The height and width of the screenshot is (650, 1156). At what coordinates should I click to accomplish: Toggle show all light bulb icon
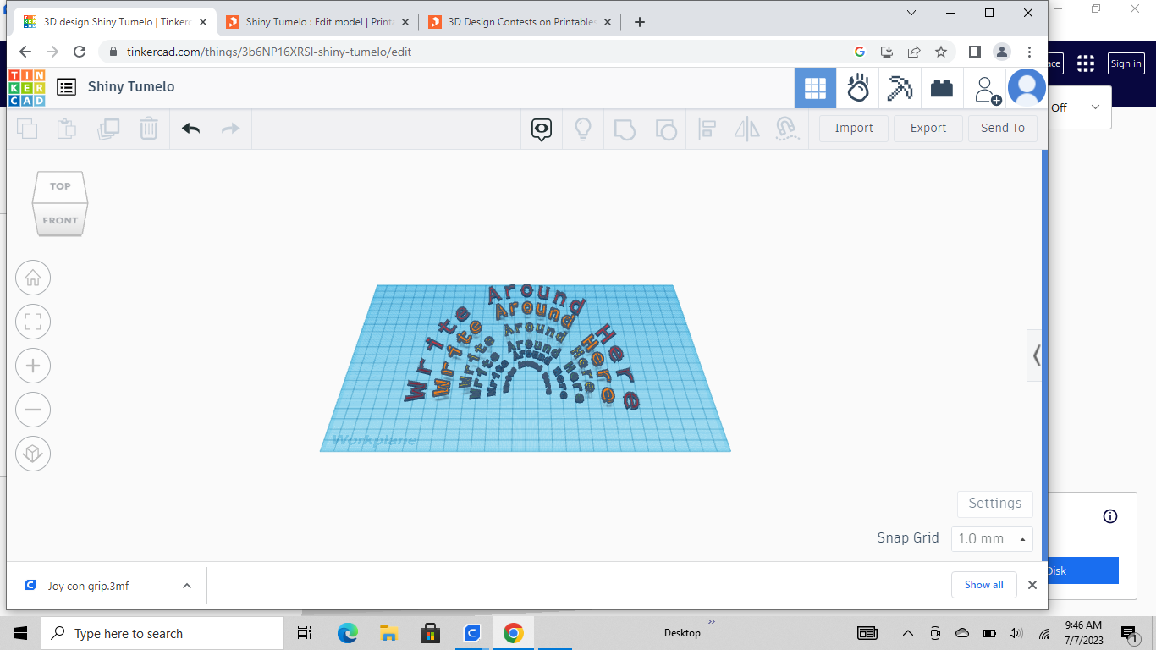(583, 129)
